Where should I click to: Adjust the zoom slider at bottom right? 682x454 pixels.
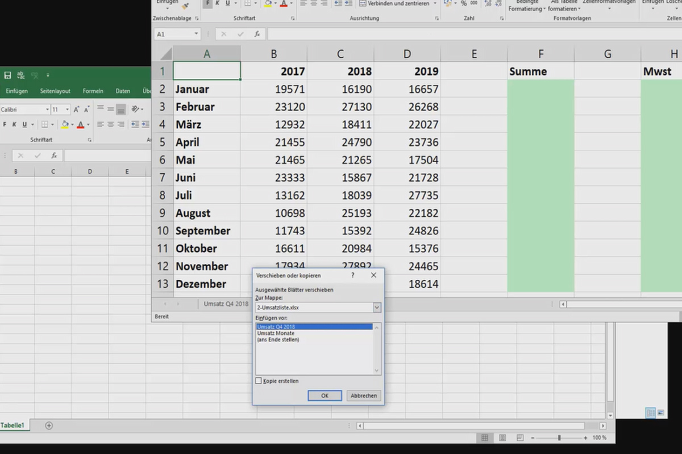click(560, 438)
